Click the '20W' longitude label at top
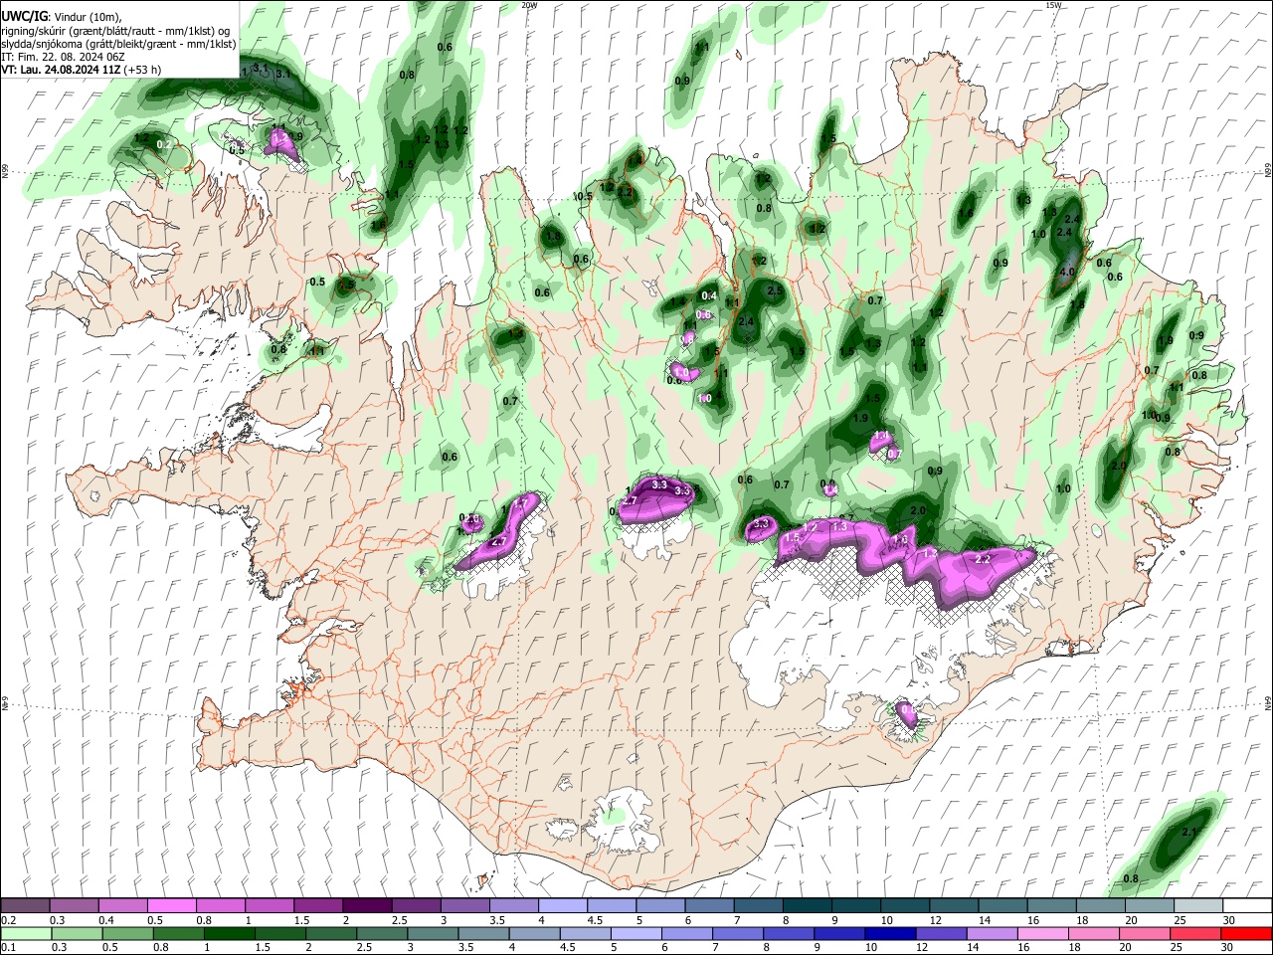 point(529,5)
